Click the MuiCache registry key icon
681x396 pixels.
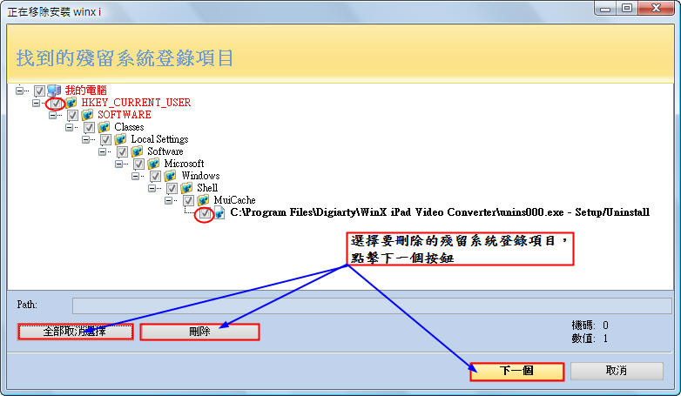[x=204, y=200]
